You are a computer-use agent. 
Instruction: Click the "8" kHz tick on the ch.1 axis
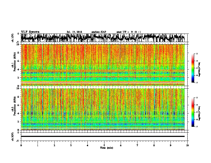18,53
